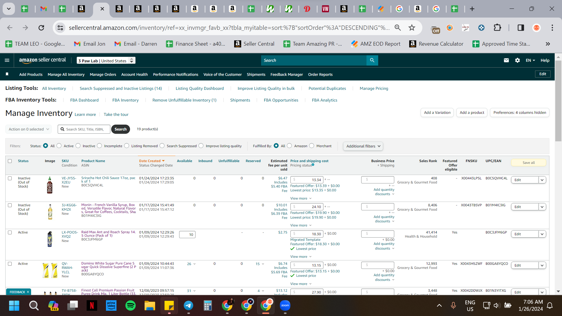The width and height of the screenshot is (562, 316).
Task: Open Edit dropdown arrow for Sriracha row
Action: point(542,180)
